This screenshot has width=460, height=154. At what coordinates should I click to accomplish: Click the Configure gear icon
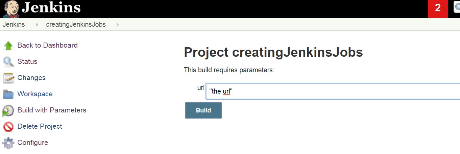click(8, 143)
